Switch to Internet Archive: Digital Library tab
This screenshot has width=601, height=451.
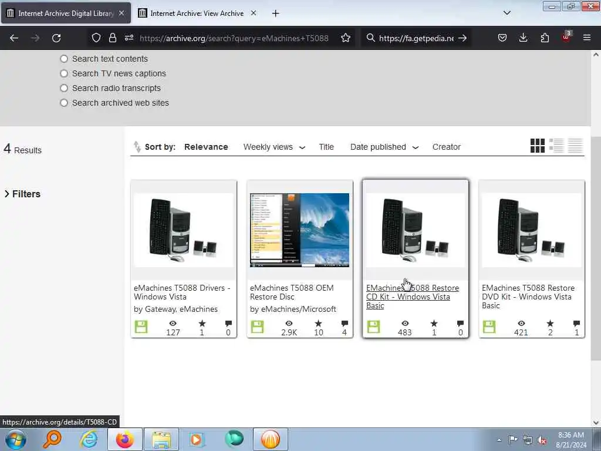tap(66, 13)
